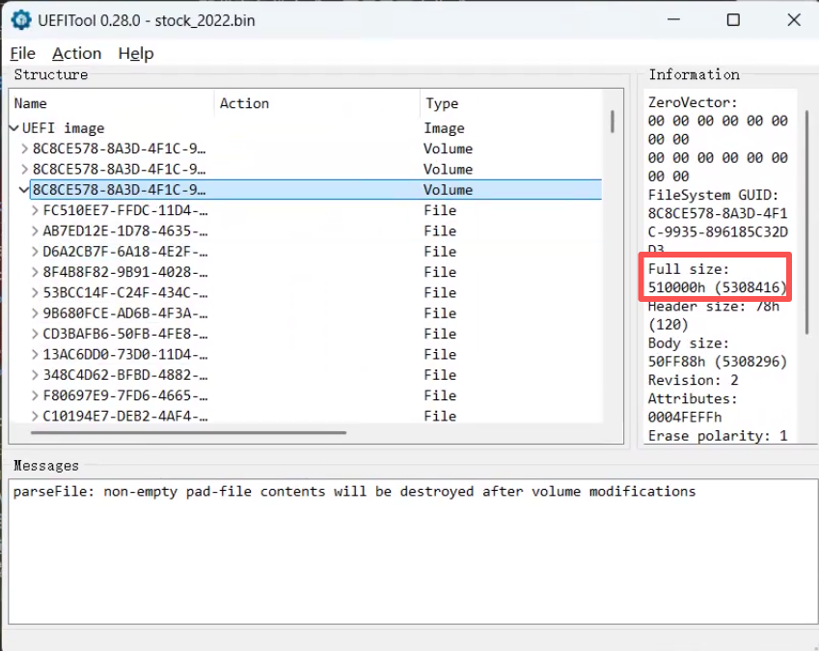Viewport: 819px width, 651px height.
Task: Click the Body size value 50FF88h (5308296)
Action: [x=717, y=362]
